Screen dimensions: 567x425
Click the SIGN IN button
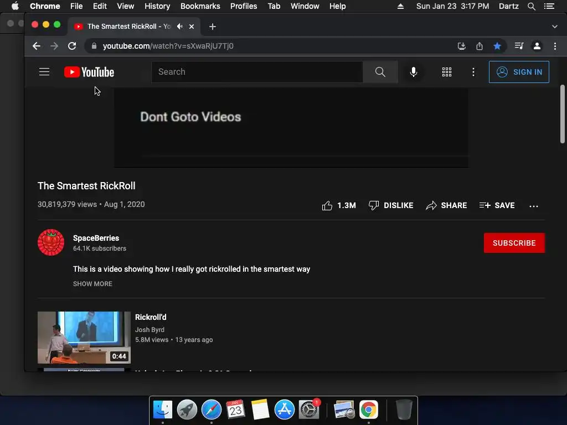click(x=519, y=72)
